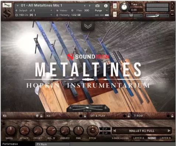Select LAYER B for X-Fade assign
Image resolution: width=176 pixels, height=146 pixels.
(x=165, y=138)
